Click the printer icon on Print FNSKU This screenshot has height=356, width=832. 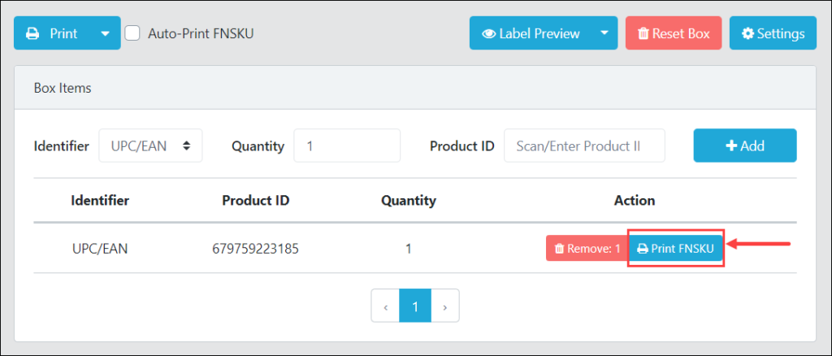pos(643,248)
